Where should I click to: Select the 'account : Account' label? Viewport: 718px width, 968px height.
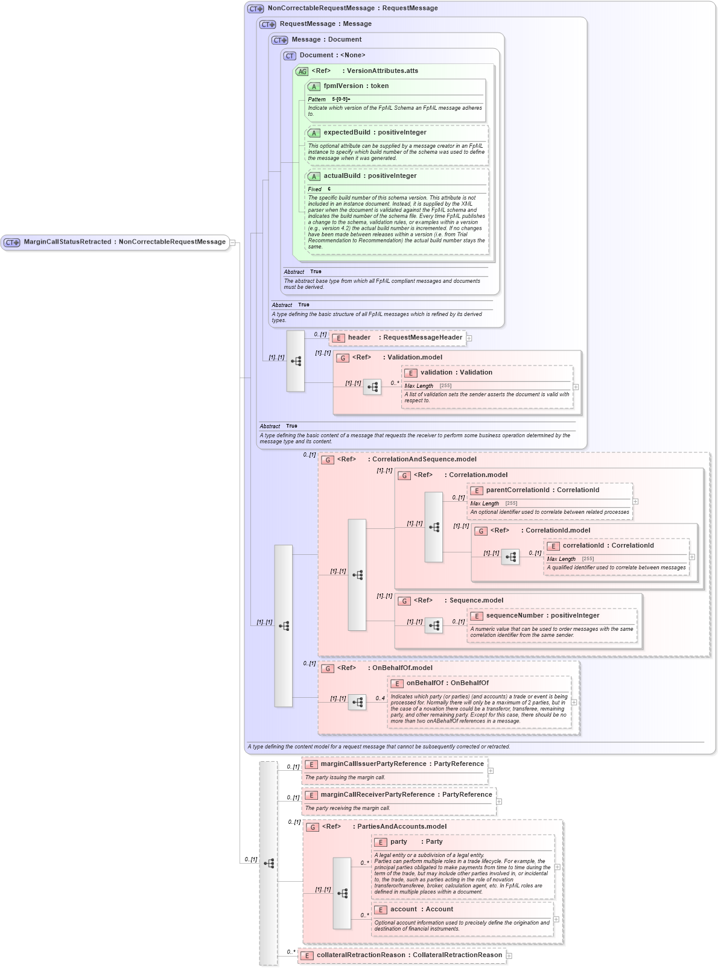tap(422, 909)
